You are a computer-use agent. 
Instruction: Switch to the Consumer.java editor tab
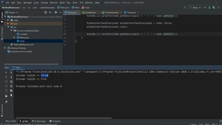[x=111, y=12]
